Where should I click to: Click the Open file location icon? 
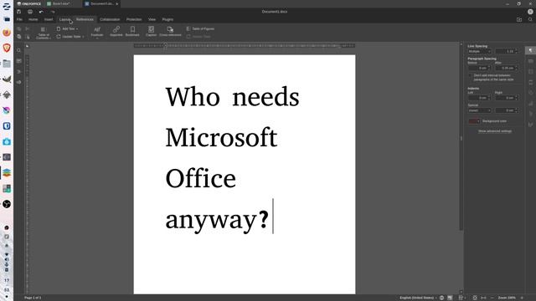point(519,19)
